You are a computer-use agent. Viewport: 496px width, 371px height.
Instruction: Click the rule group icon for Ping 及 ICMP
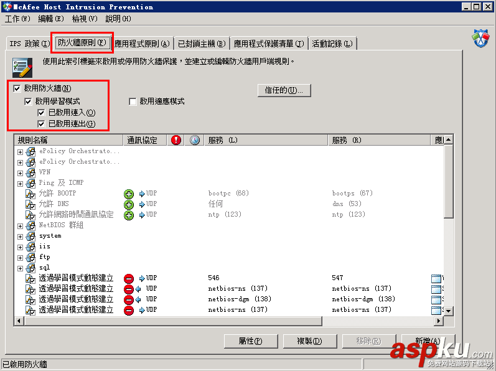tap(30, 183)
